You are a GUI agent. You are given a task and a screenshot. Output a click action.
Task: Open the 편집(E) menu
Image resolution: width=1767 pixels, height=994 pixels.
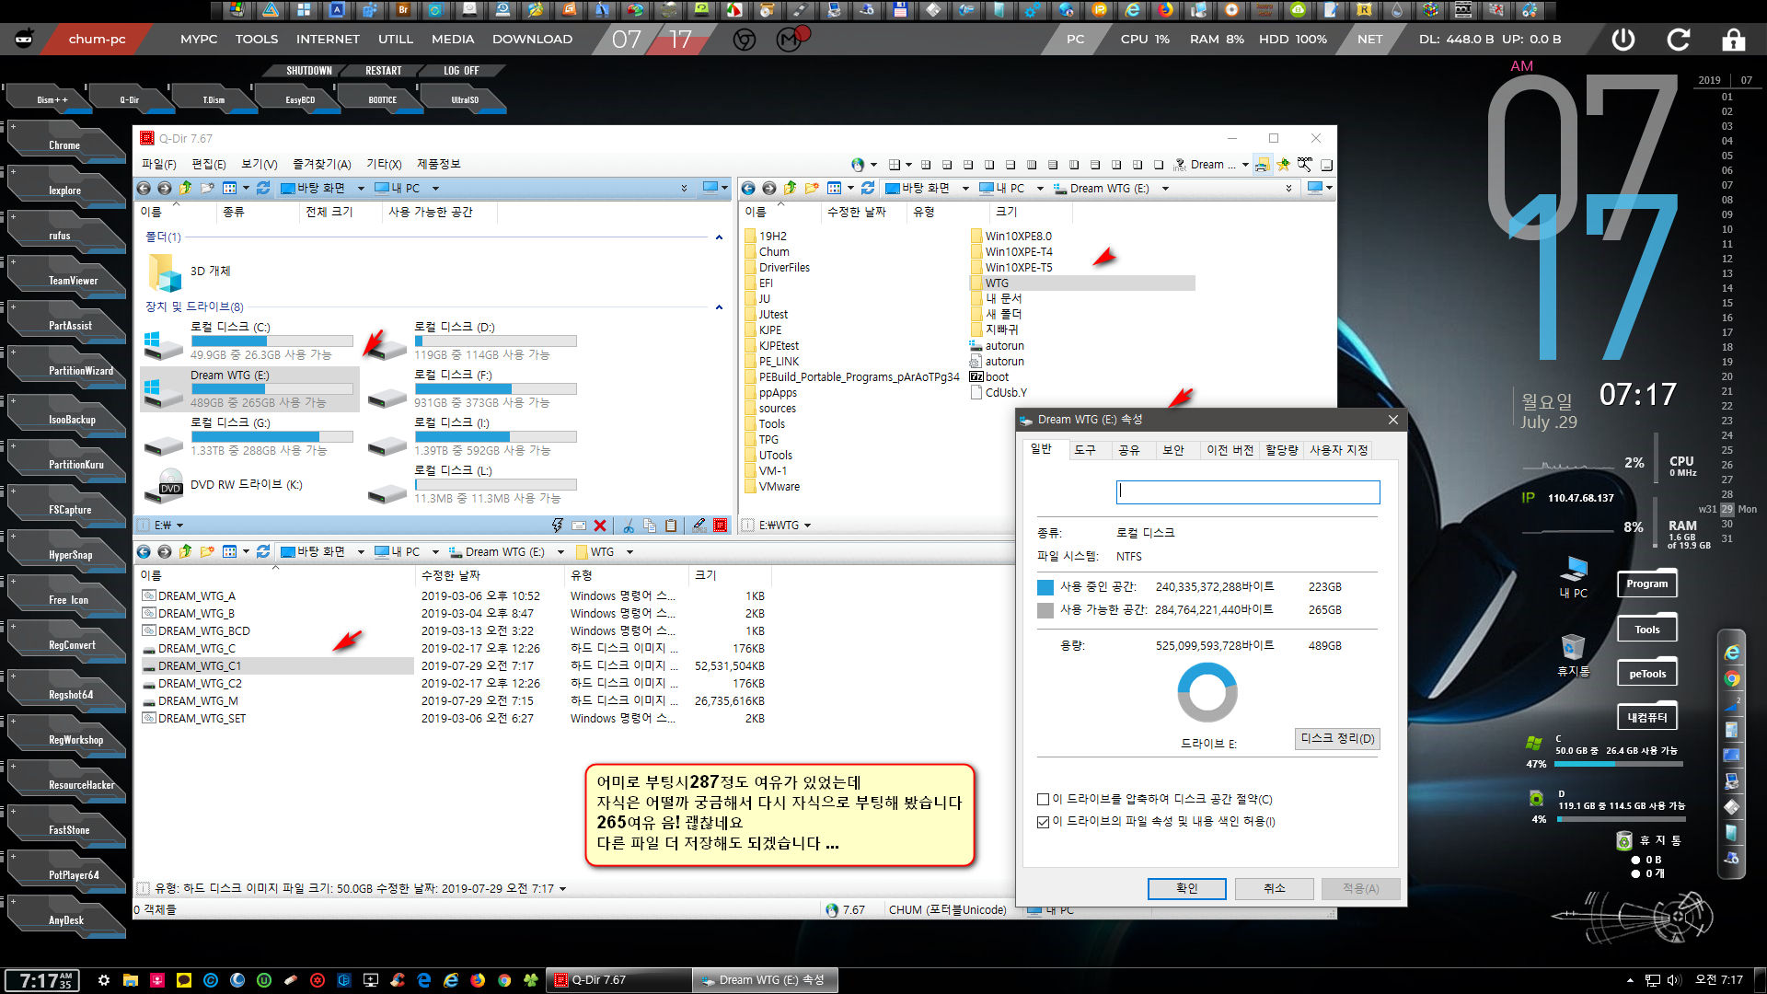point(208,164)
